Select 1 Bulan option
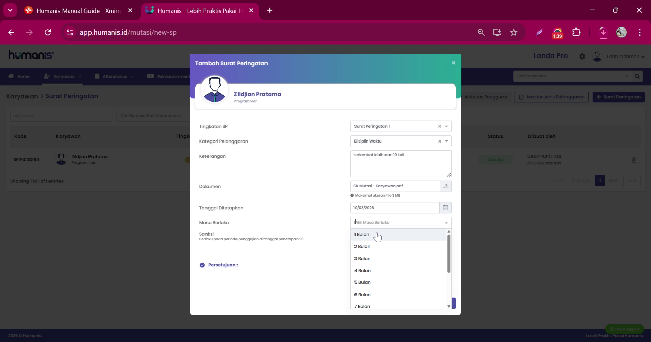 click(398, 235)
